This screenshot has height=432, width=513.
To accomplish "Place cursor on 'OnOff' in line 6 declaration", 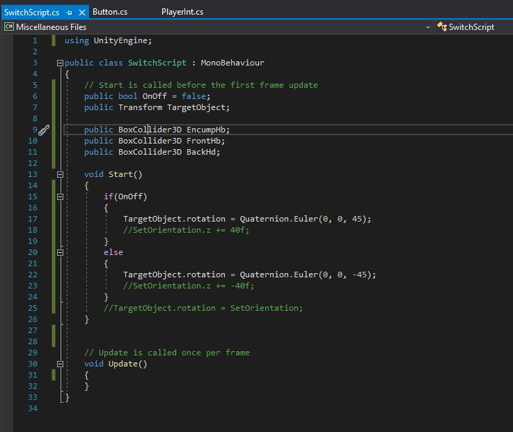I will click(x=155, y=96).
